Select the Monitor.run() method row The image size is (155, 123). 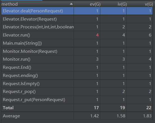pyautogui.click(x=77, y=59)
